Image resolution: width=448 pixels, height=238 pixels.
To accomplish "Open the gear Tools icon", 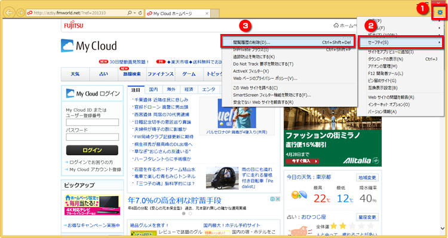I will [440, 13].
